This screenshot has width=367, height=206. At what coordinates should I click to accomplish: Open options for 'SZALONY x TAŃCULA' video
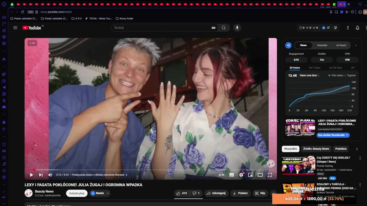tap(360, 185)
